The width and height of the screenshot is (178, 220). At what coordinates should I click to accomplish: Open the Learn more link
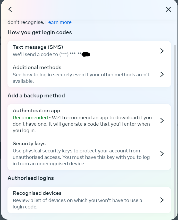click(x=58, y=22)
